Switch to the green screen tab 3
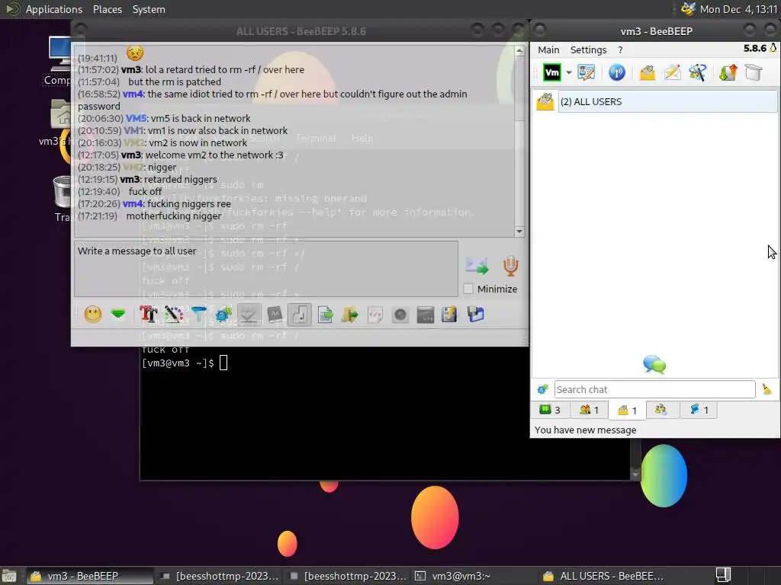Screen dimensions: 781x585 (550, 410)
